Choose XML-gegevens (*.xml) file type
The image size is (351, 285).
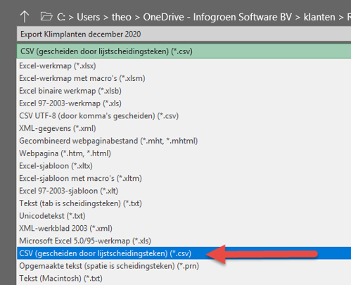pyautogui.click(x=184, y=128)
